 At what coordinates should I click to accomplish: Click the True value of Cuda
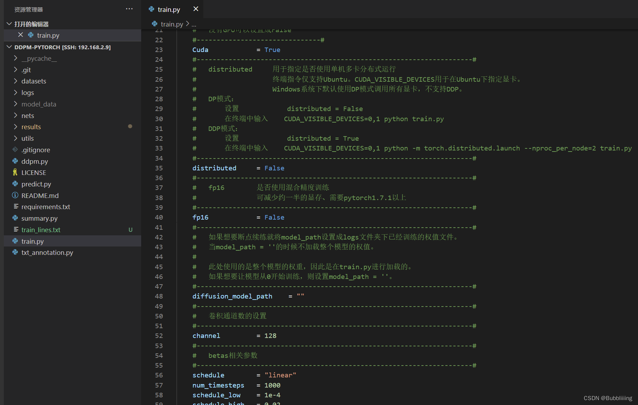[272, 50]
